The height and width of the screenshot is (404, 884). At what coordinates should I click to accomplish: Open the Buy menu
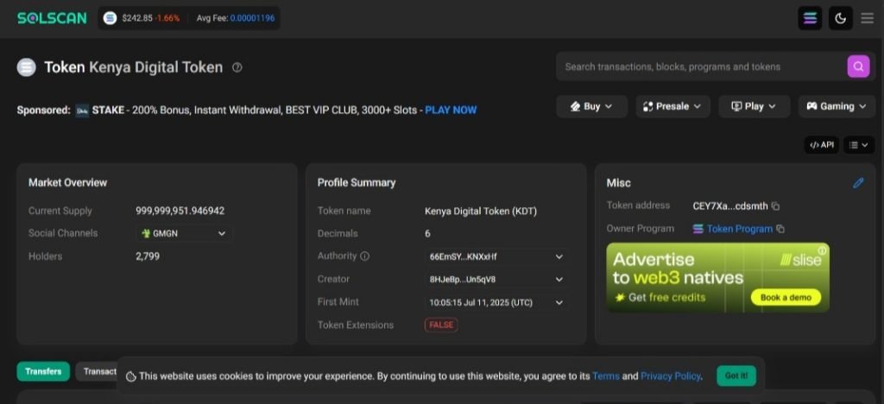591,106
